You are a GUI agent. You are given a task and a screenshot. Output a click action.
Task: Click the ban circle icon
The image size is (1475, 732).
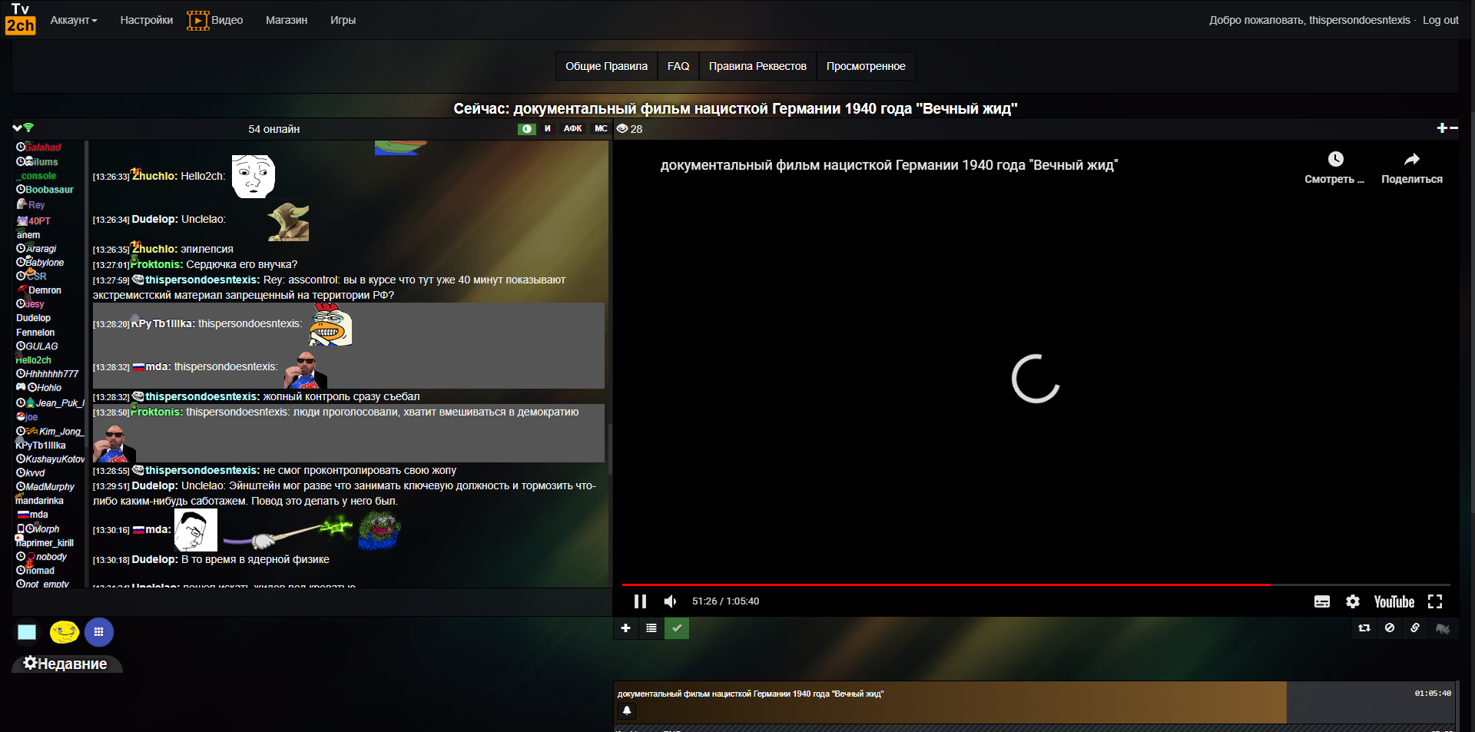1390,628
